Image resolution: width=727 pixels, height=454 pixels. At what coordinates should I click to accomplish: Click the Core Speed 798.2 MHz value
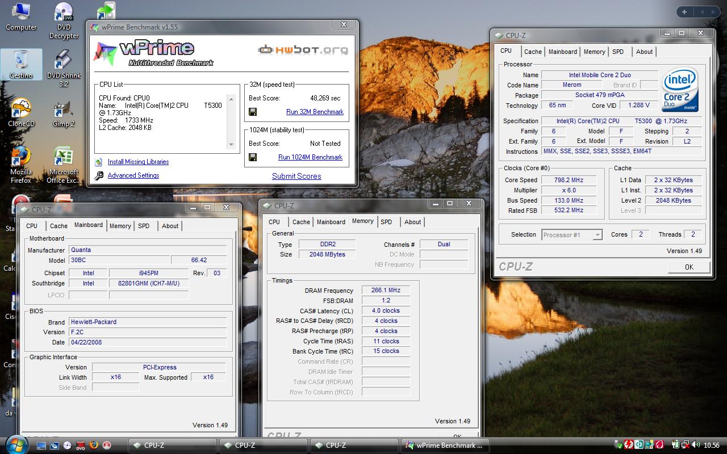569,180
